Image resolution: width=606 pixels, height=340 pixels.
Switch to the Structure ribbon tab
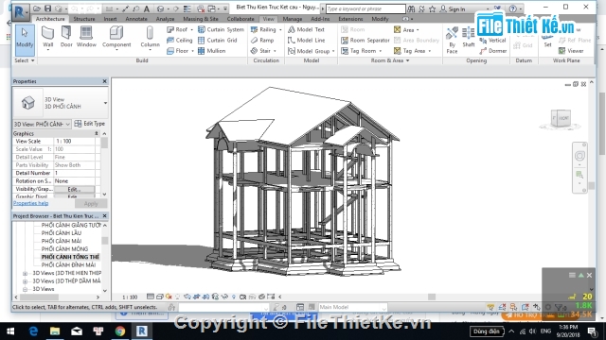[84, 19]
